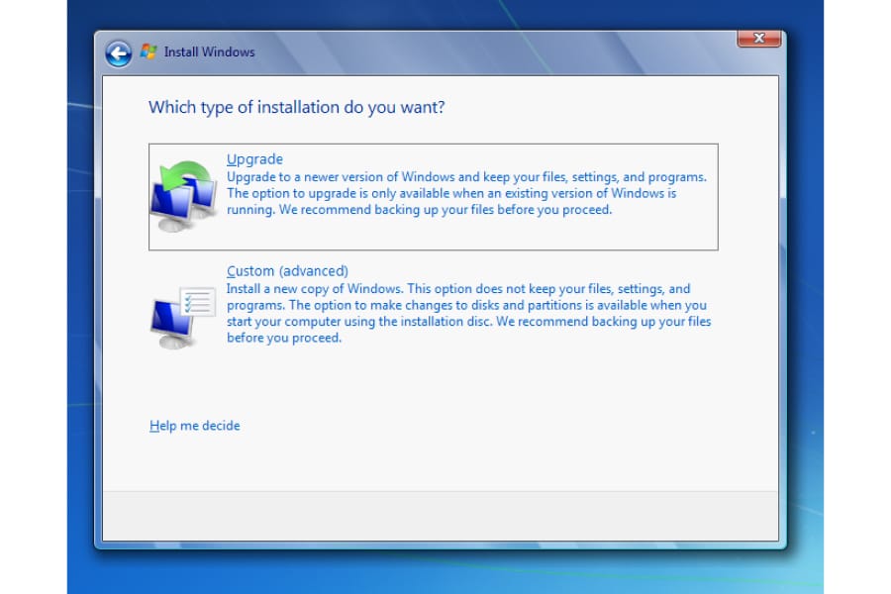
Task: Click the Upgrade monitors icon with green arrow
Action: tap(183, 196)
